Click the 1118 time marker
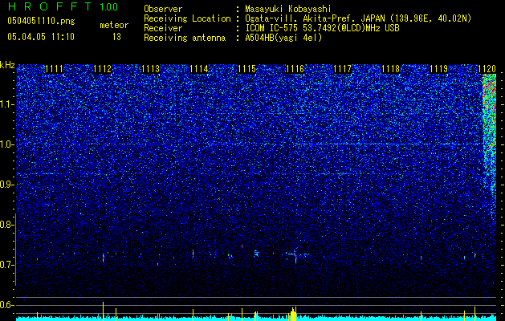This screenshot has height=321, width=505. coord(391,69)
